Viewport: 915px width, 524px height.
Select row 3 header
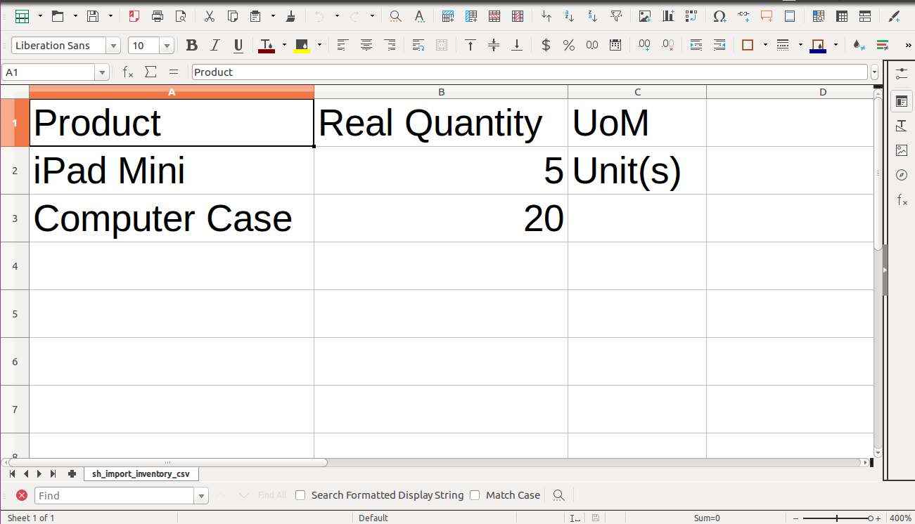(x=15, y=218)
